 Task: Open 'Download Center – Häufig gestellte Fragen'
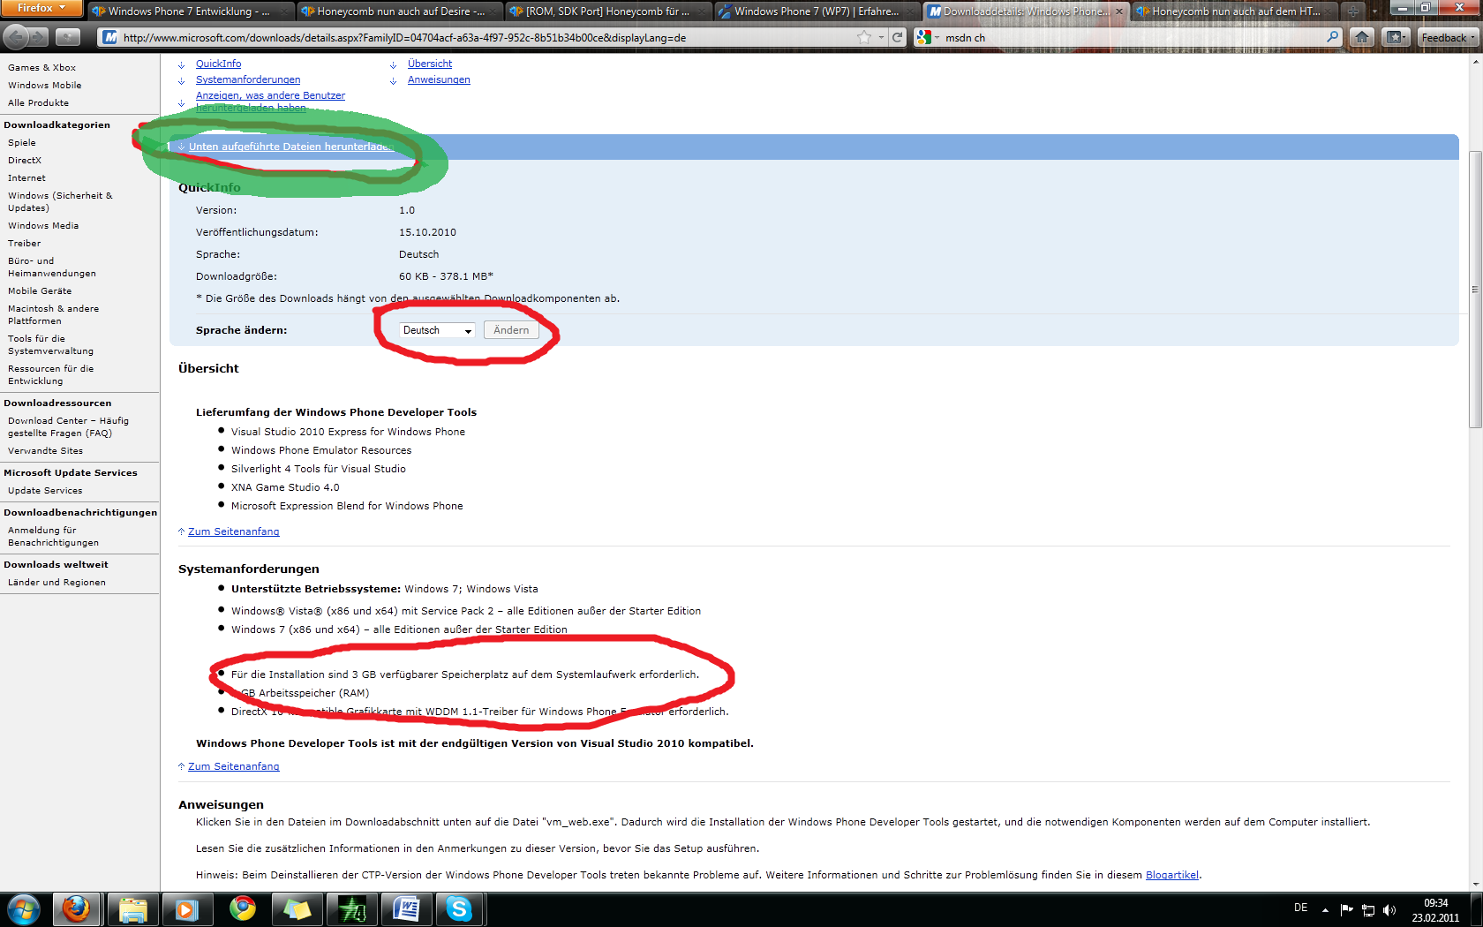click(x=68, y=426)
